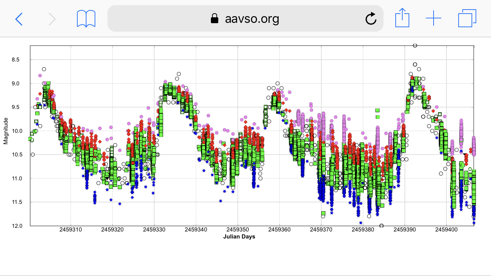Tap the Safari back arrow
The width and height of the screenshot is (491, 276).
pyautogui.click(x=19, y=18)
